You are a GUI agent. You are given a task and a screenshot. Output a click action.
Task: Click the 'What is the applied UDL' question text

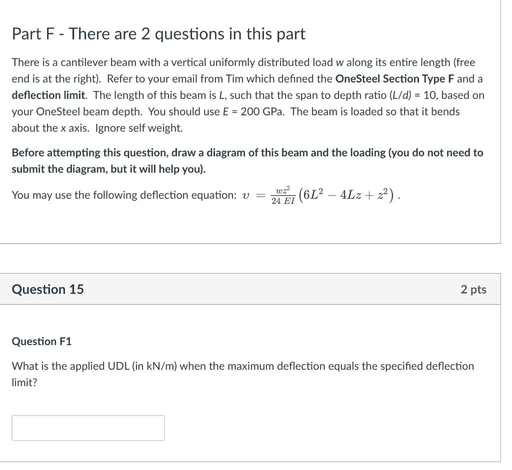(x=243, y=374)
